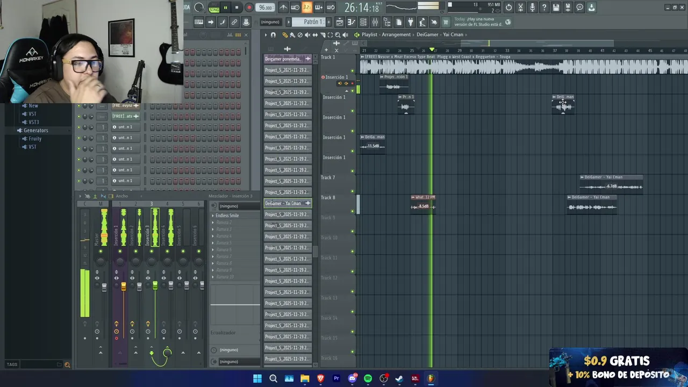Open the piano roll view icon

click(x=352, y=22)
